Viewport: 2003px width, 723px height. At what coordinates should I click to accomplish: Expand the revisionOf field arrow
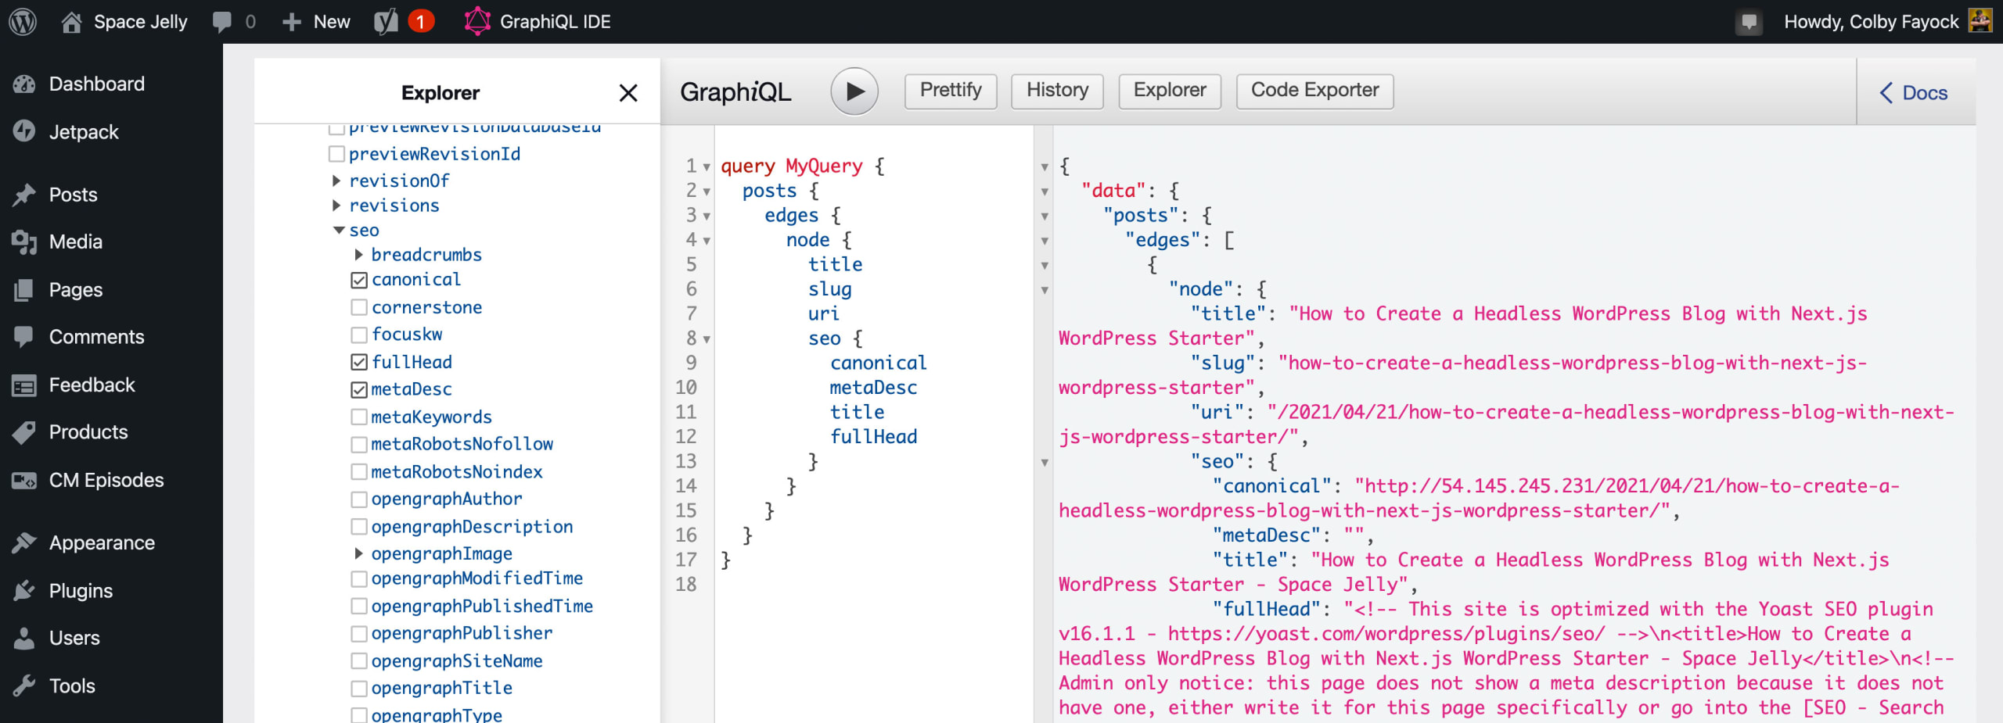pyautogui.click(x=336, y=181)
